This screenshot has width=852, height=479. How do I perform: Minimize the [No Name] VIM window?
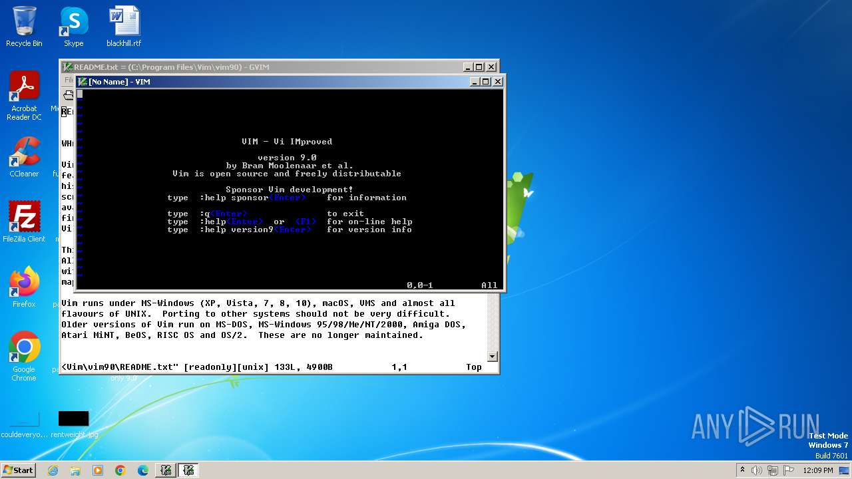[x=475, y=82]
